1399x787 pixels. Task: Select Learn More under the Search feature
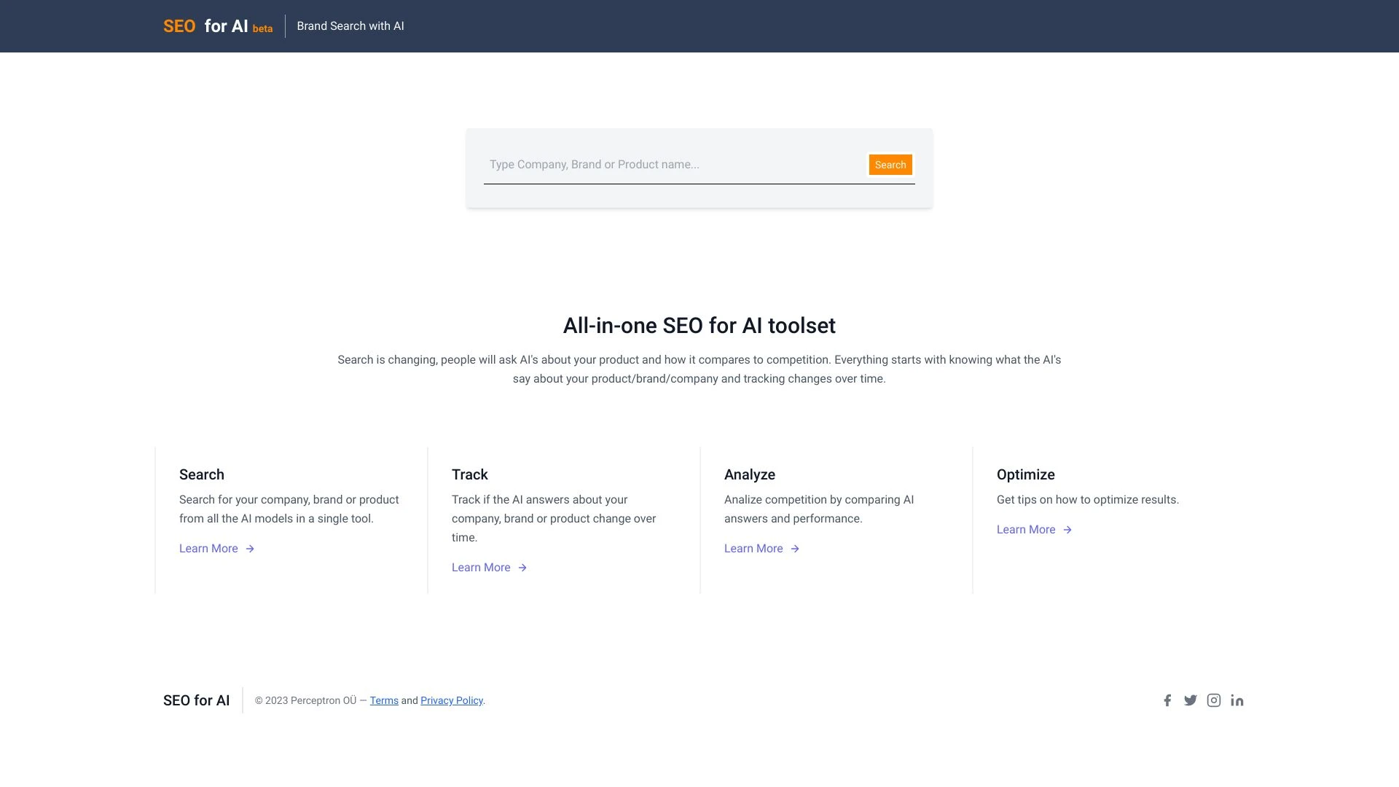click(208, 548)
